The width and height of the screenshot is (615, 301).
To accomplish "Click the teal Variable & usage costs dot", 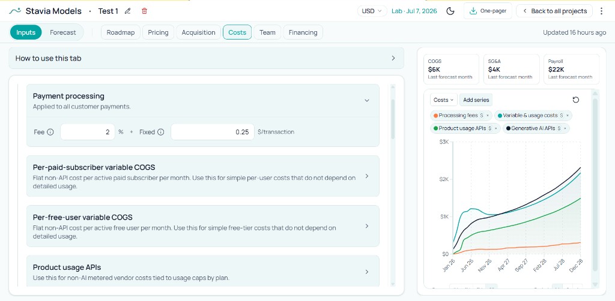I will [x=500, y=116].
